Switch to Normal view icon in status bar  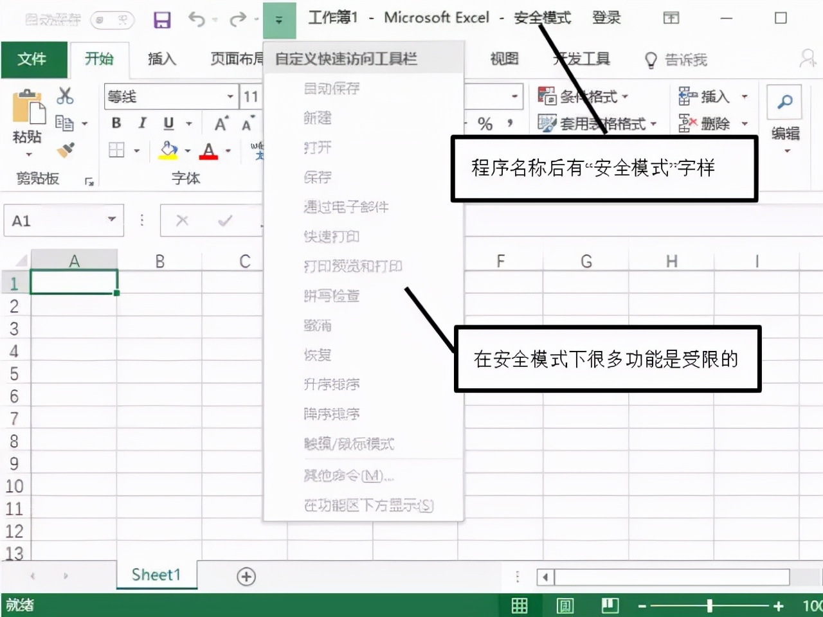(x=520, y=605)
